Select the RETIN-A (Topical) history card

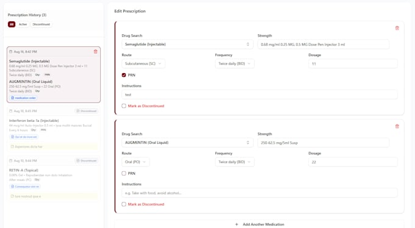point(54,179)
